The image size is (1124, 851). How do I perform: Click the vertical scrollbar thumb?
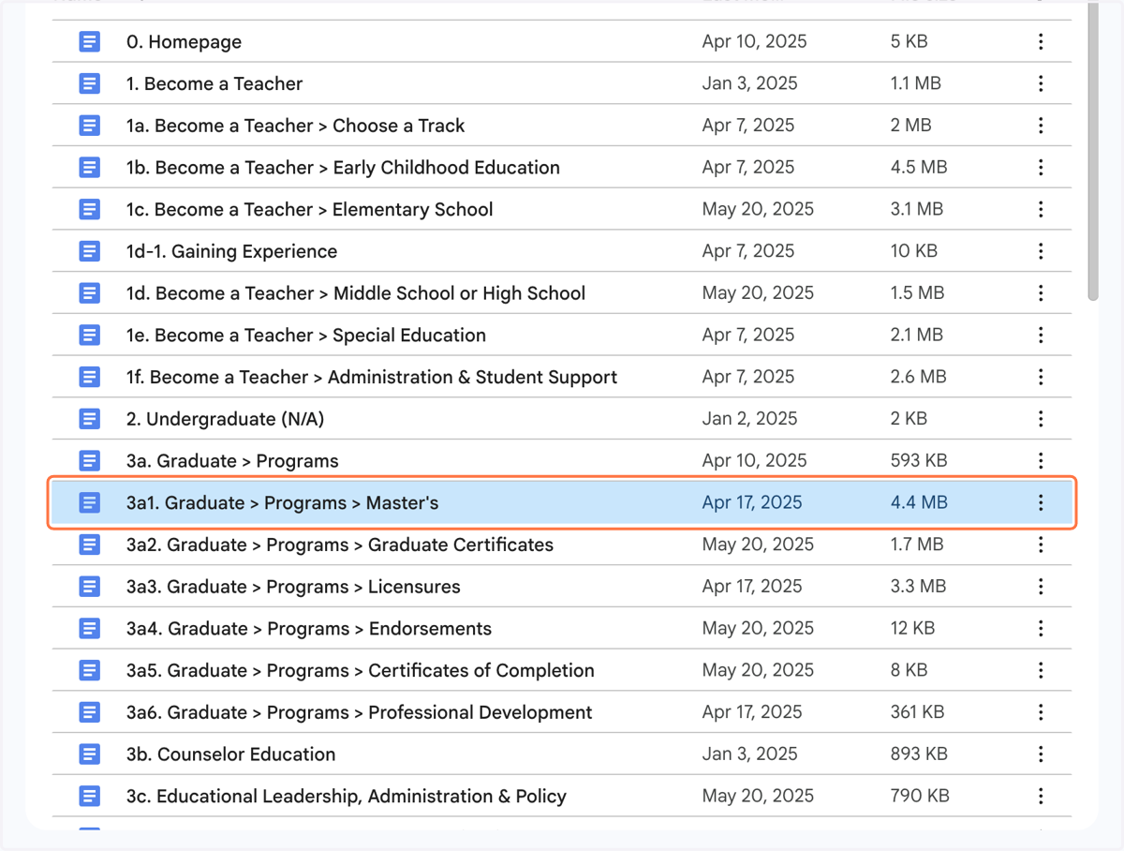click(x=1092, y=153)
